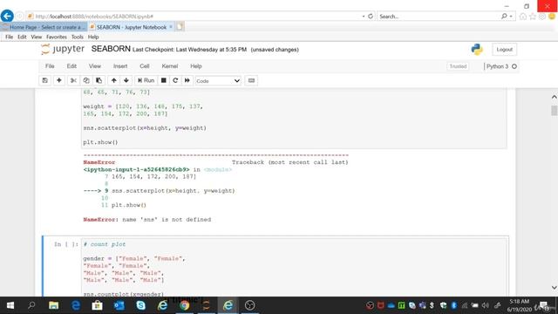558x314 pixels.
Task: Click the Run button in toolbar
Action: pos(146,80)
